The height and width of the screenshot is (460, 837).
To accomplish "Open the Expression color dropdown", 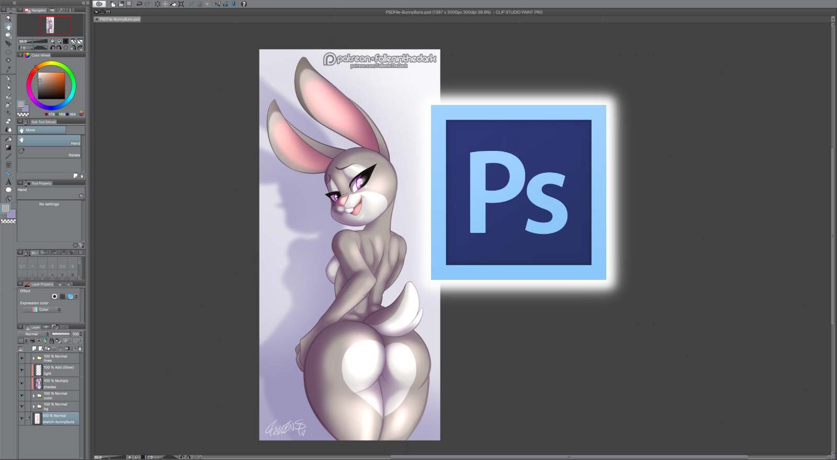I will tap(42, 310).
